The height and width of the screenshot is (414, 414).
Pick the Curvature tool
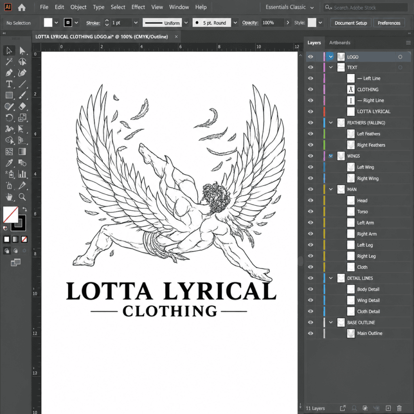click(22, 73)
